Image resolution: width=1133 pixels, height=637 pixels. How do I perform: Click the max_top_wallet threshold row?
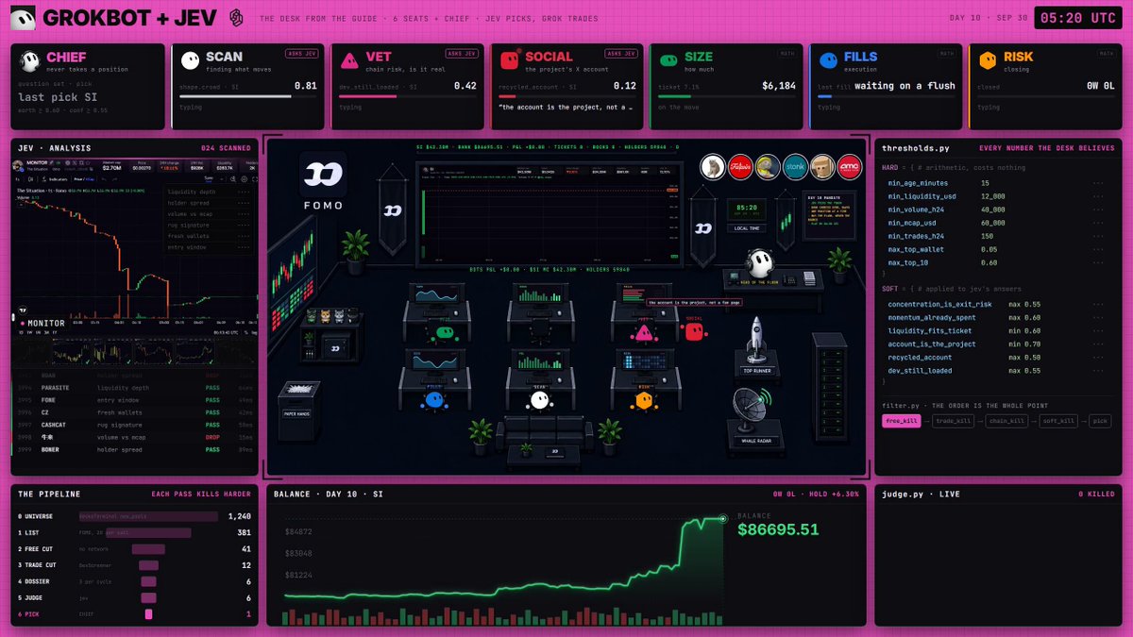click(x=995, y=249)
